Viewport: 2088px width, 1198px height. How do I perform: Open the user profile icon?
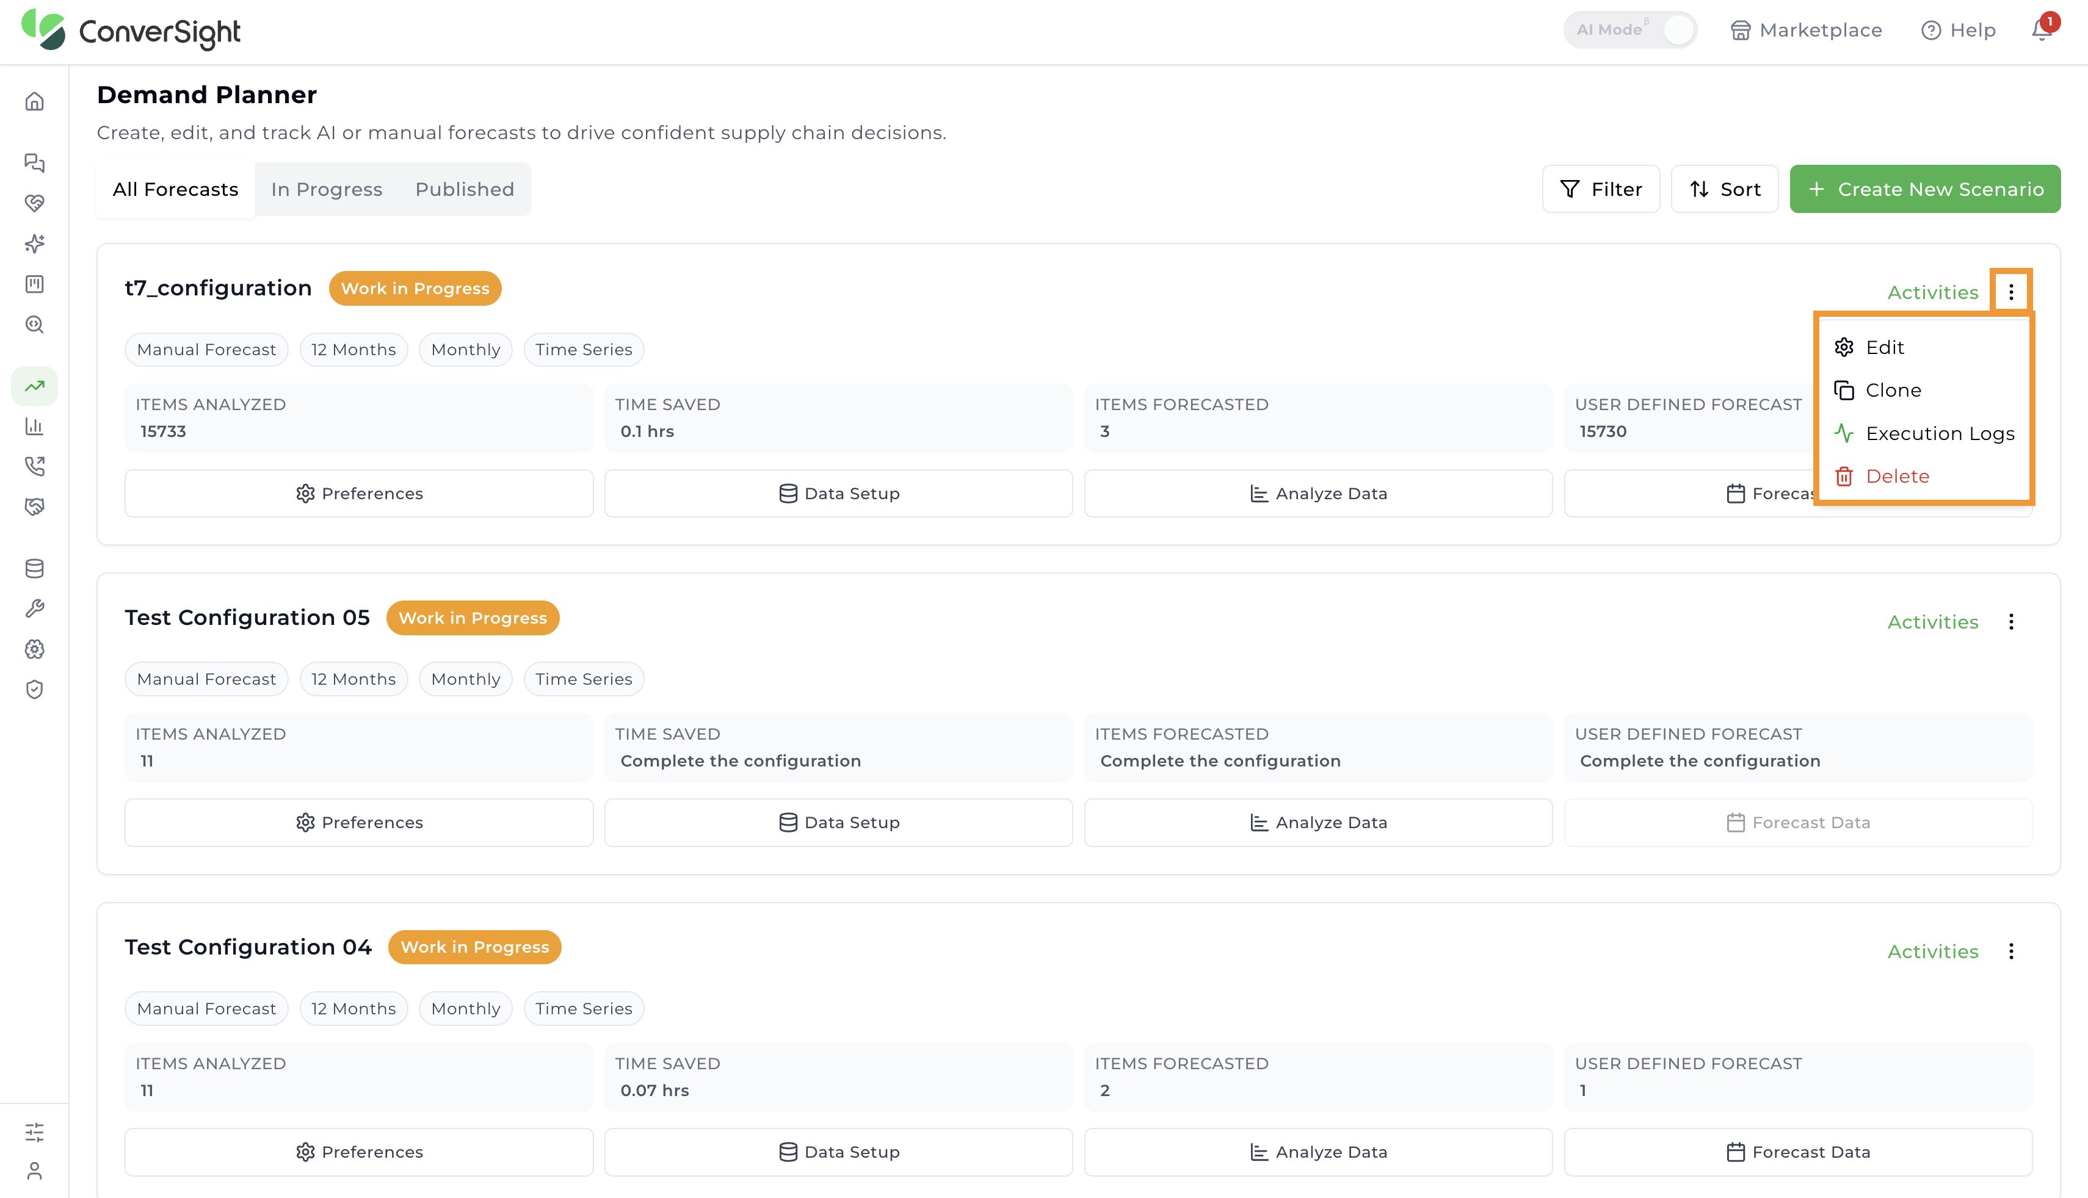[35, 1170]
